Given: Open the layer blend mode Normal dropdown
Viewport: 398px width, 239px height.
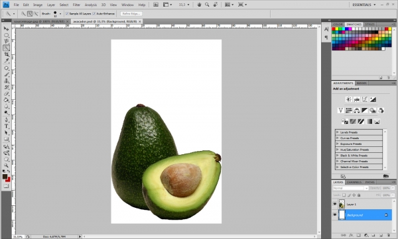Looking at the screenshot, I should tap(350, 188).
